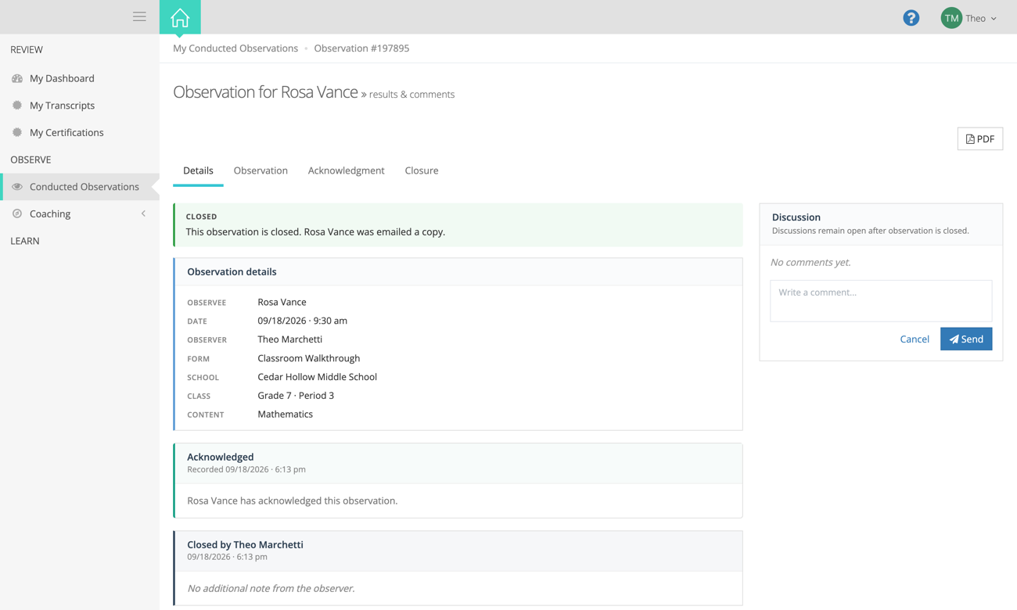Open the home icon in top bar
Screen dimensions: 1017x610
coord(180,17)
